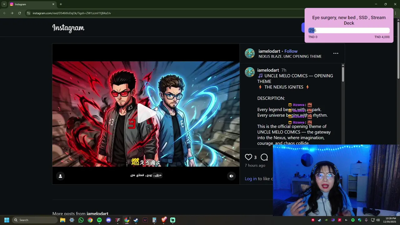The image size is (400, 225).
Task: Open tagged people icon on the video
Action: pos(60,176)
